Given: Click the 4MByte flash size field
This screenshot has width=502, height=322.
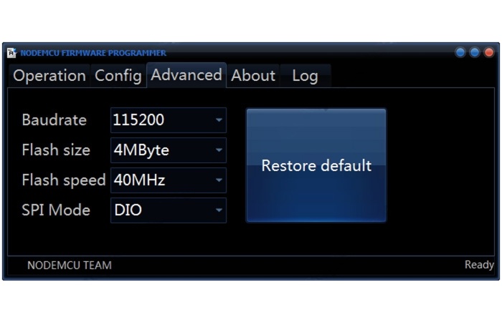Looking at the screenshot, I should [x=169, y=150].
